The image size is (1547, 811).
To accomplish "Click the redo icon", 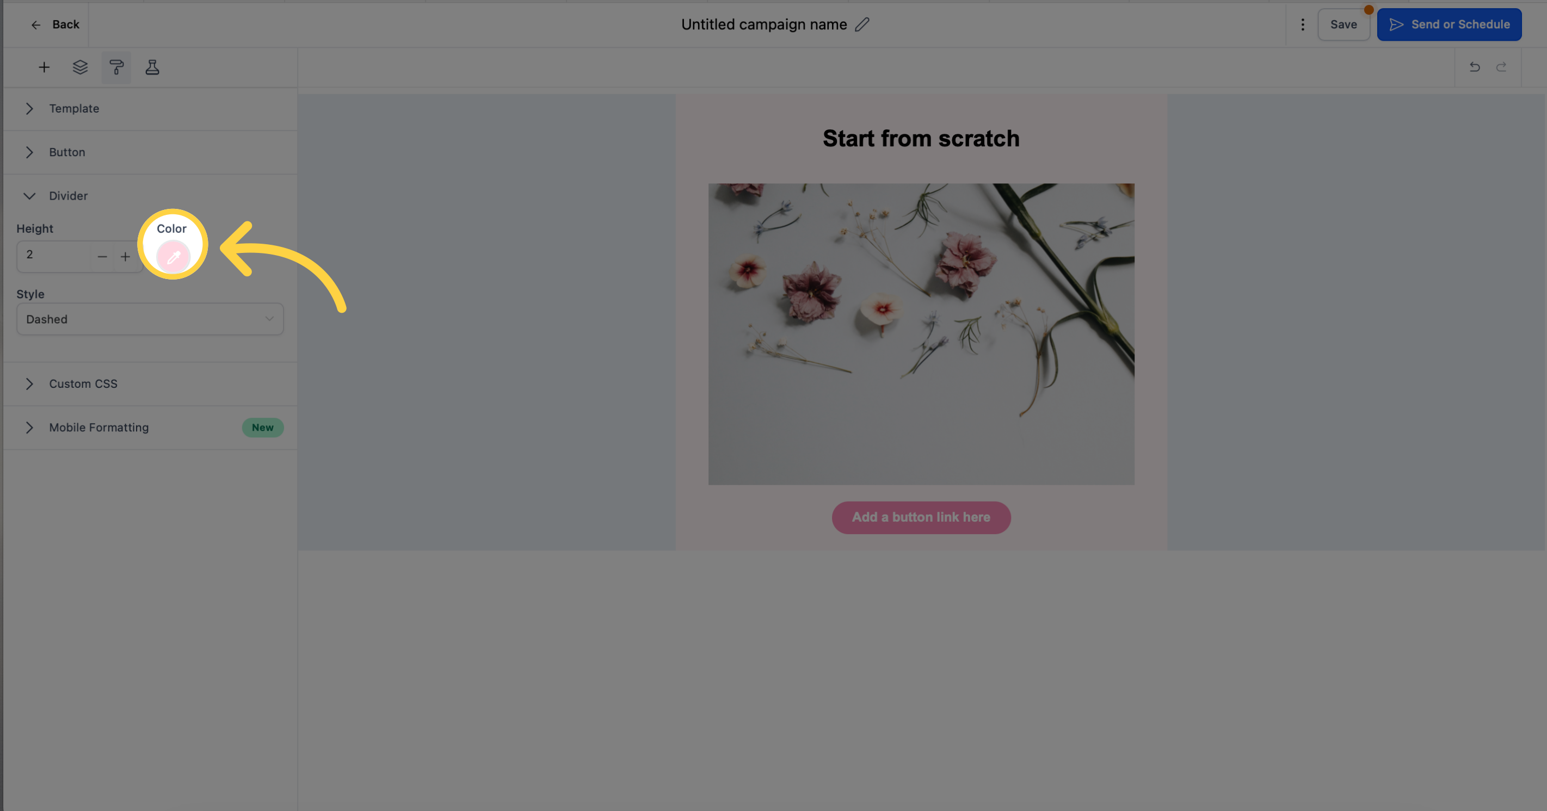I will click(x=1501, y=66).
